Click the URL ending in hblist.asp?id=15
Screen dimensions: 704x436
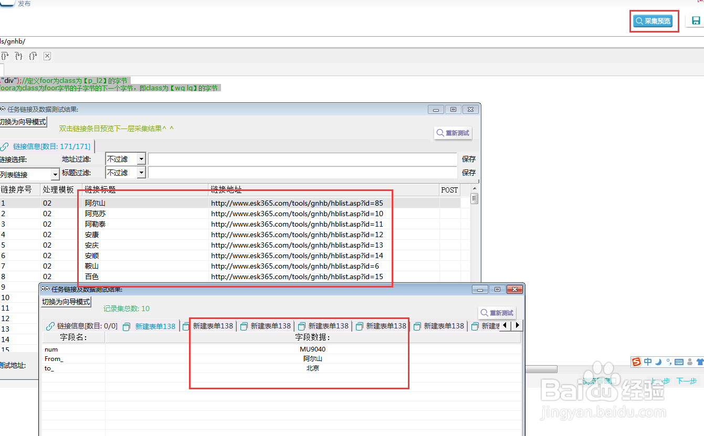pos(297,277)
